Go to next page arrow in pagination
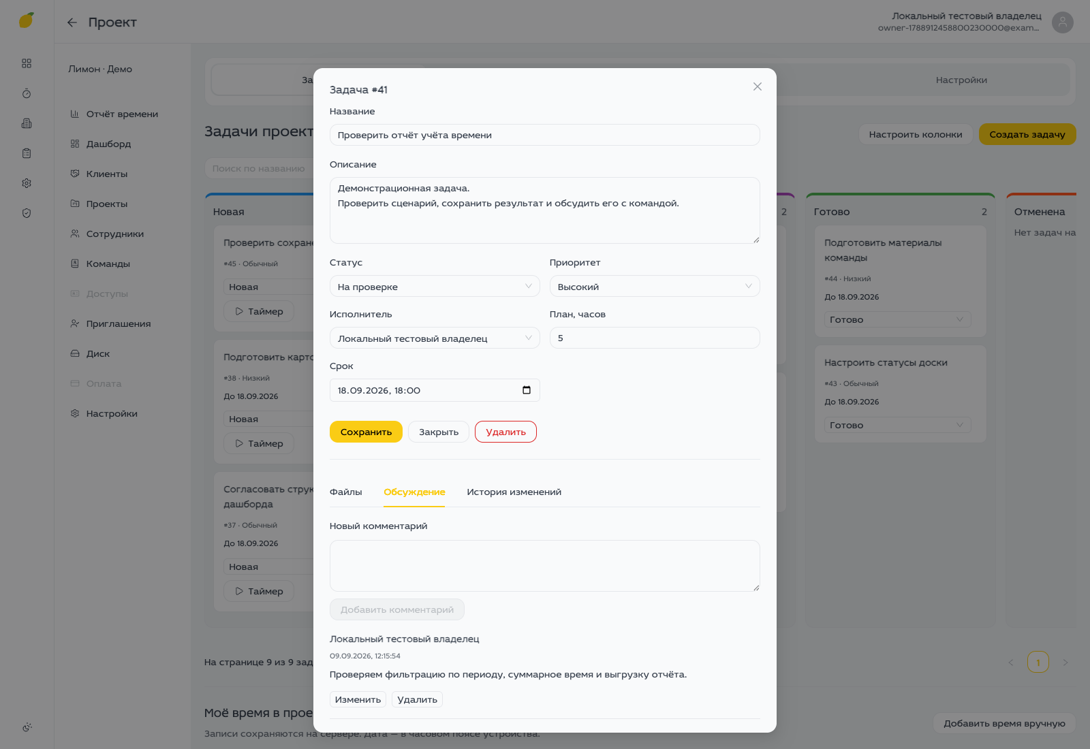The width and height of the screenshot is (1090, 749). [1065, 662]
